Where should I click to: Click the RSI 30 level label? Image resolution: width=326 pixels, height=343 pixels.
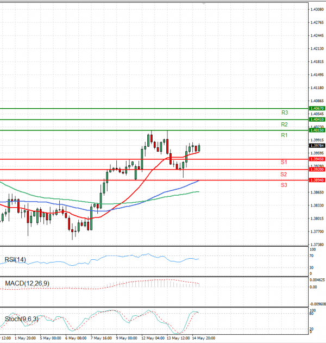[x=311, y=267]
